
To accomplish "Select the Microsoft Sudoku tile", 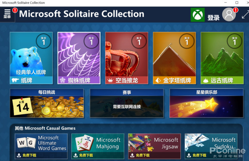I will click(x=211, y=146).
